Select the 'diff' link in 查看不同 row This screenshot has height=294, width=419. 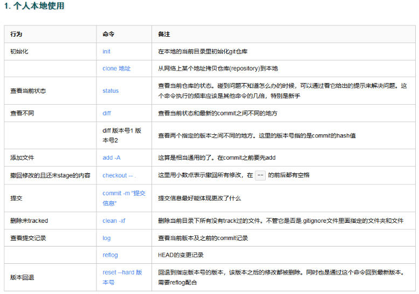[107, 113]
